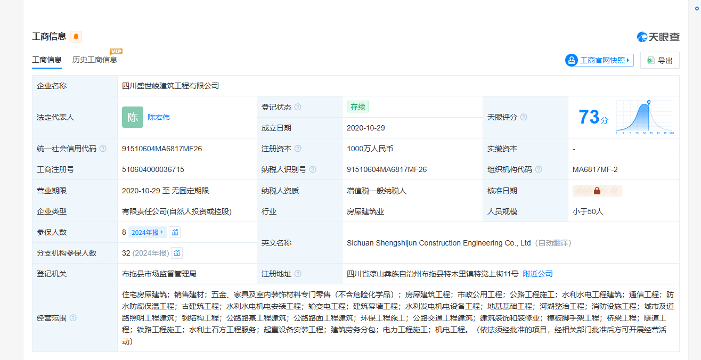Expand the 工商官网快照 dropdown button
The width and height of the screenshot is (701, 360).
click(x=599, y=60)
